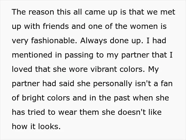Click on the word "wore"
Screen dimensions: 186x140
pos(78,70)
